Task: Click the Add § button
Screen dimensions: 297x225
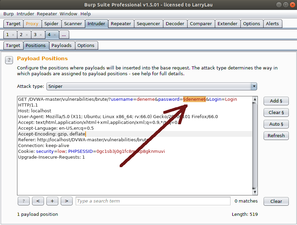Action: click(276, 101)
